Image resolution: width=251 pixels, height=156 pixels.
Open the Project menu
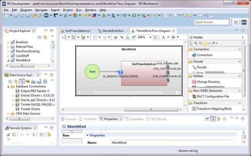point(68,10)
